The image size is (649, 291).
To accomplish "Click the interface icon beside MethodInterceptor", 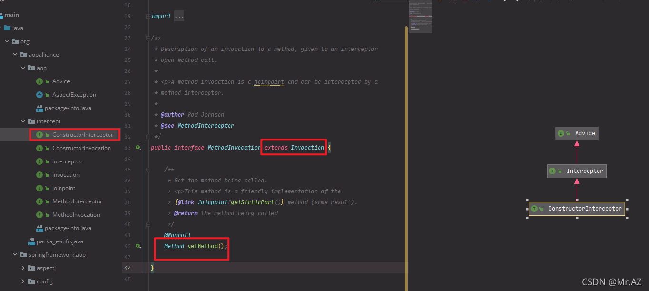I will pyautogui.click(x=40, y=201).
